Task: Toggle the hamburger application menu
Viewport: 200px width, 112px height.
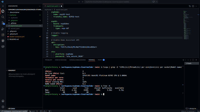Action: pyautogui.click(x=3, y=6)
